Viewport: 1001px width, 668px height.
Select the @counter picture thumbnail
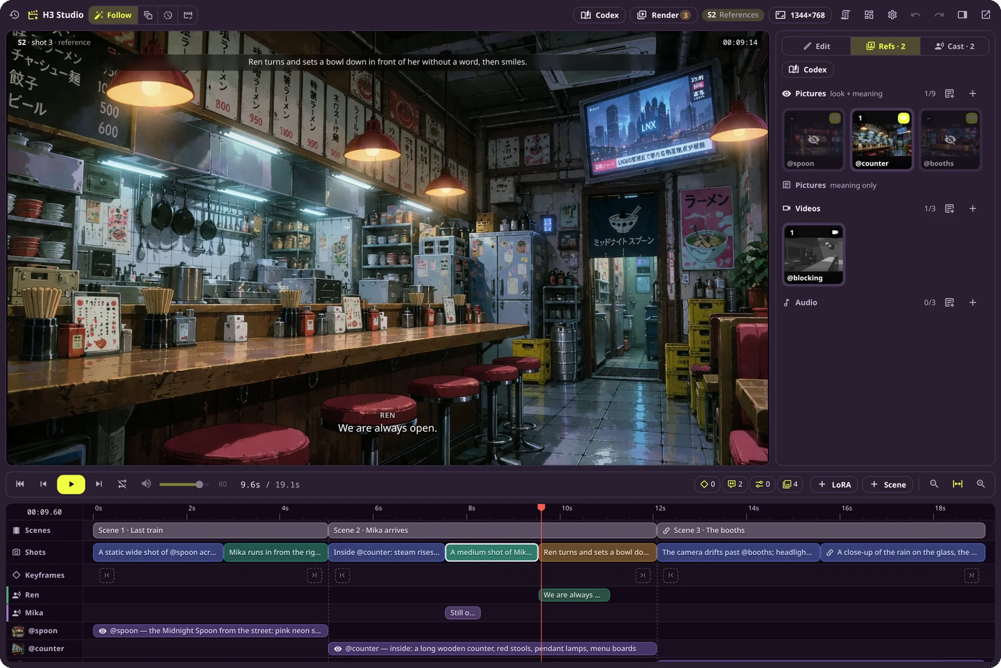882,139
